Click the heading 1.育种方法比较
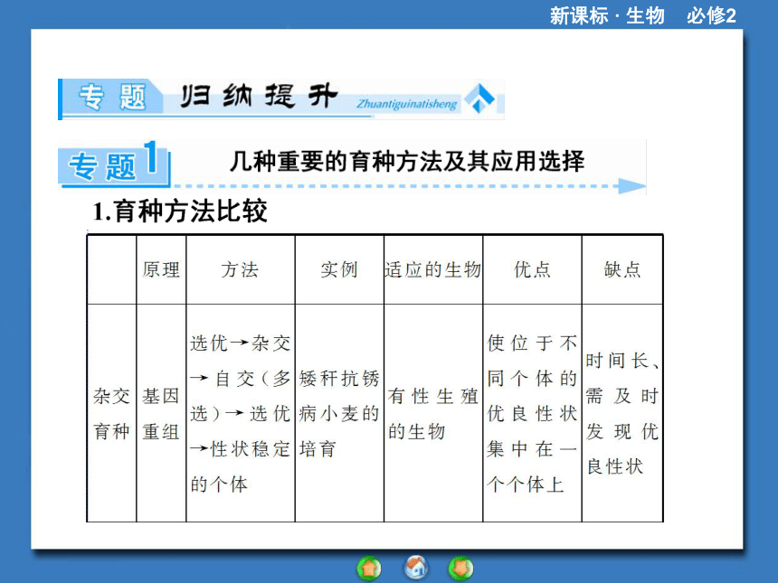This screenshot has width=778, height=583. pos(180,211)
